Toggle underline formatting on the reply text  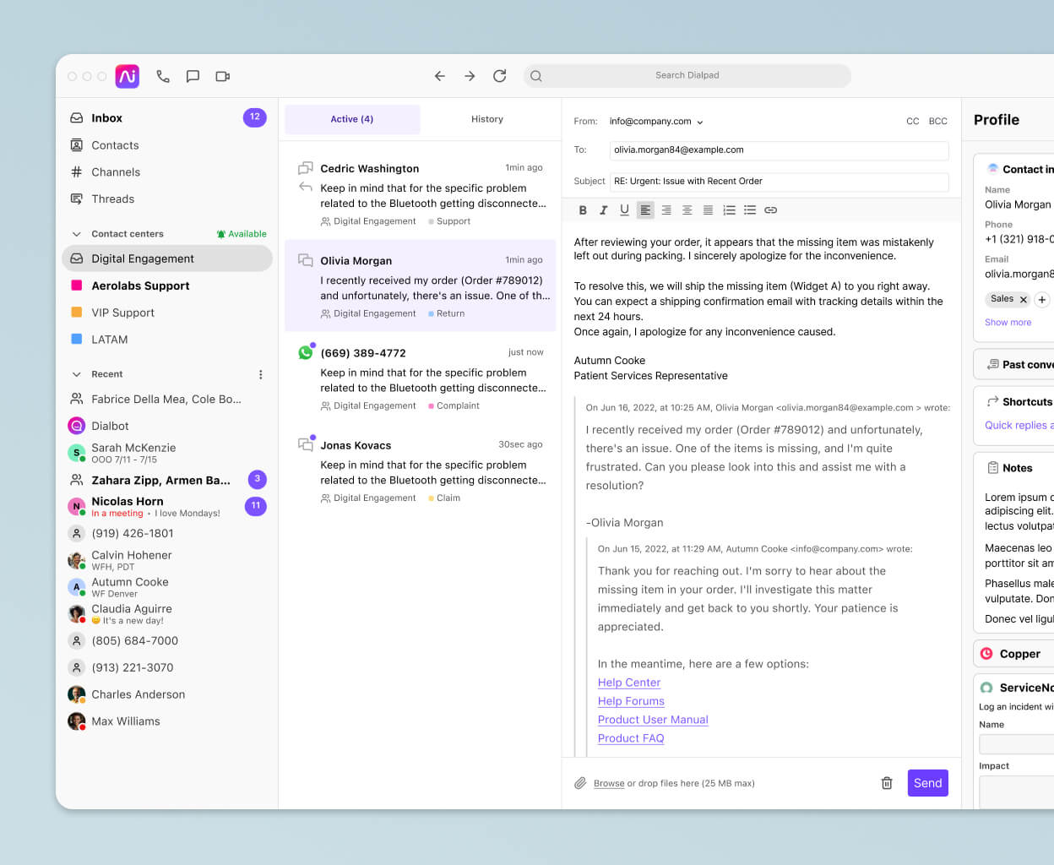tap(624, 209)
